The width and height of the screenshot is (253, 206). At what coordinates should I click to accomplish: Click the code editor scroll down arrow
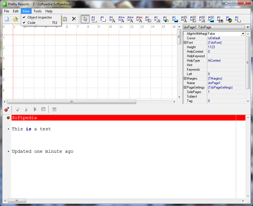click(x=248, y=196)
